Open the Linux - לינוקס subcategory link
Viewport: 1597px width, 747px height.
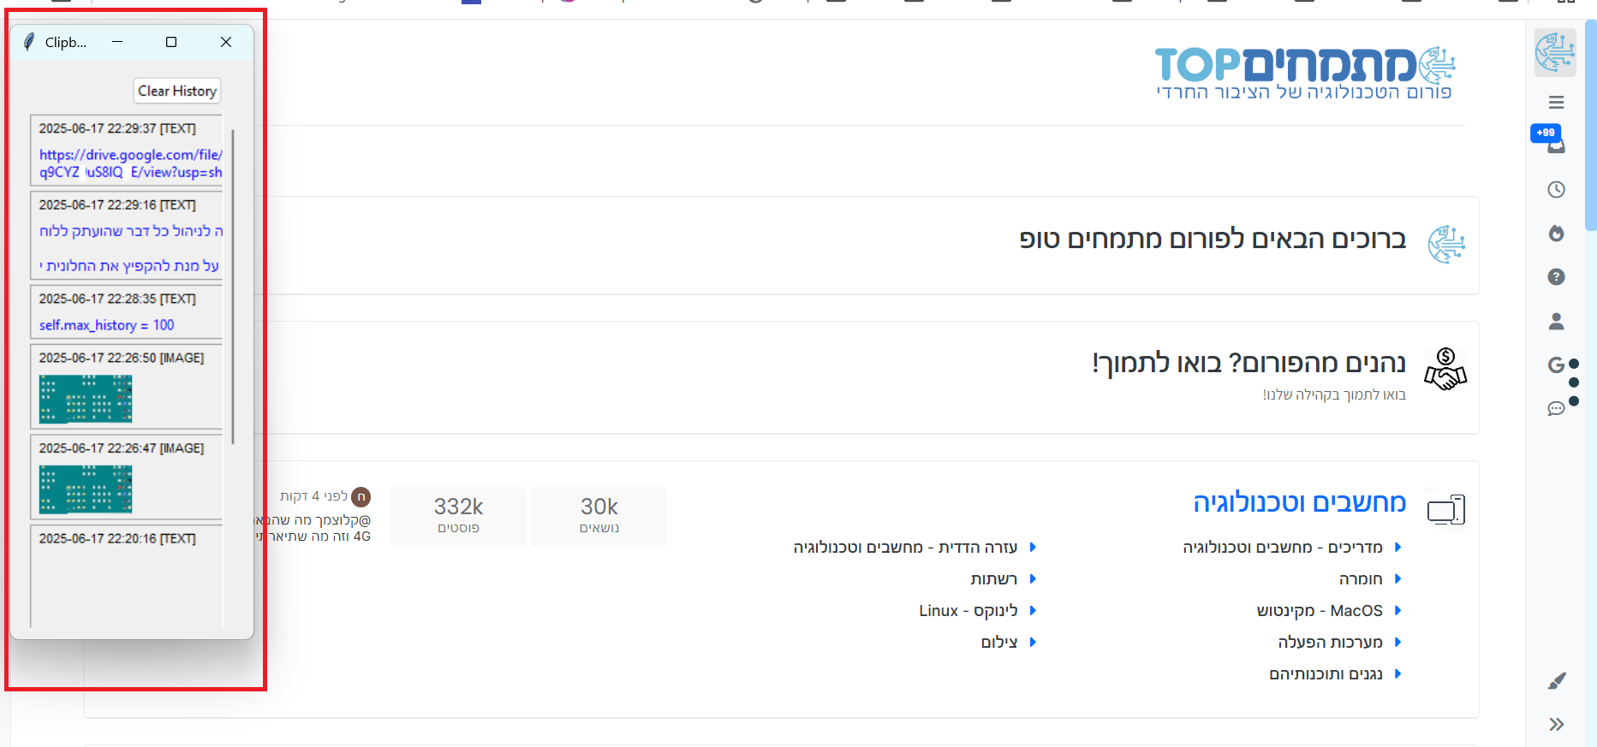coord(968,611)
